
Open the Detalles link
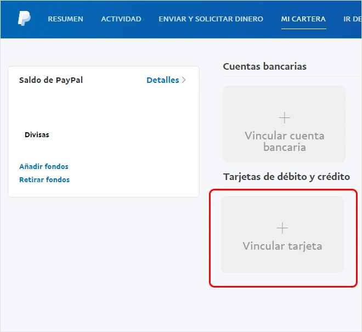click(163, 80)
